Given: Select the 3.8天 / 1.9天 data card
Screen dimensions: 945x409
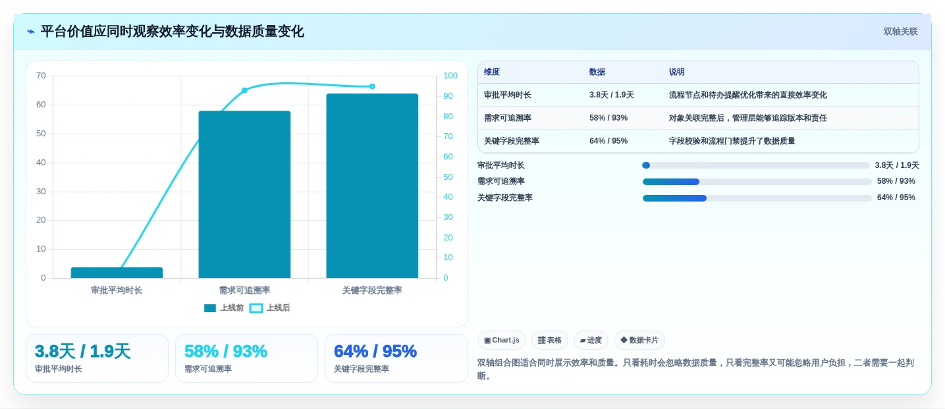Looking at the screenshot, I should [97, 358].
